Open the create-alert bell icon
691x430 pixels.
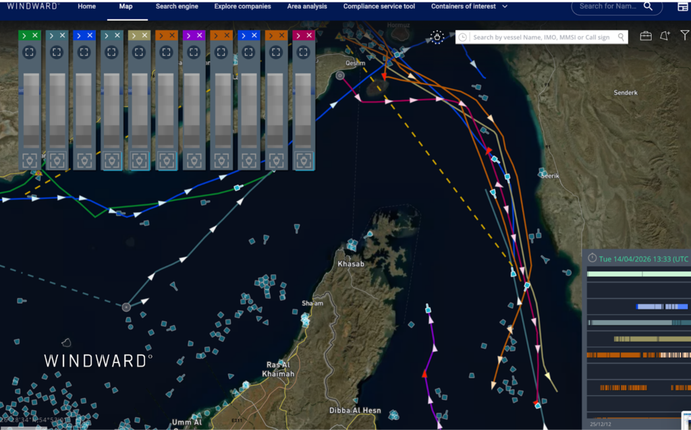[665, 36]
